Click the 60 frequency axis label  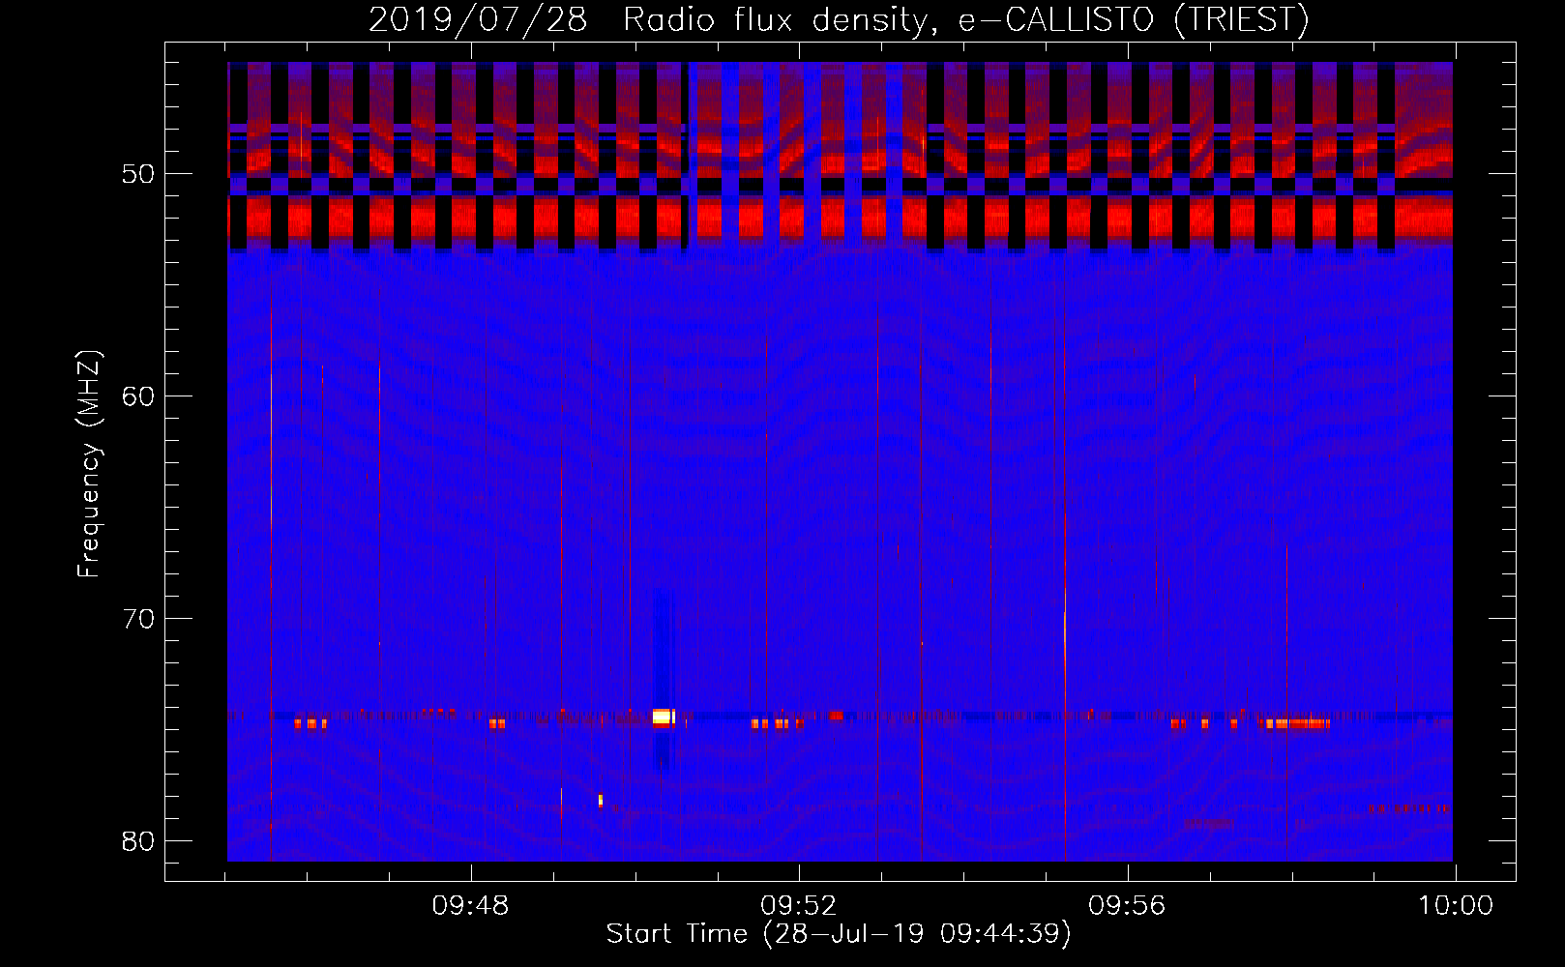pos(139,396)
